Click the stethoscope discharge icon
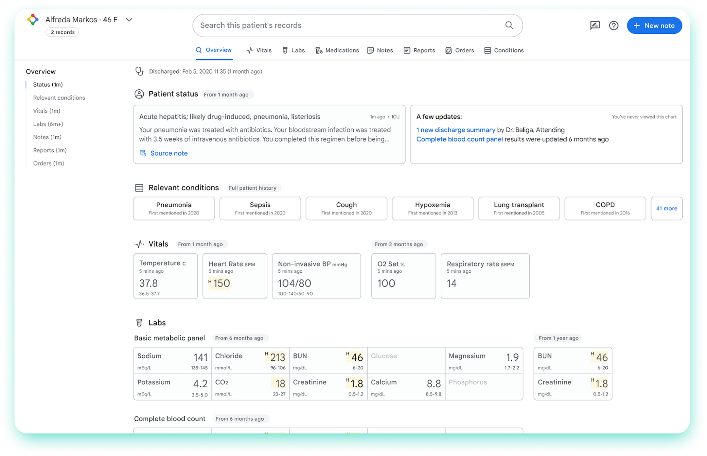Viewport: 707px width, 456px height. click(x=139, y=71)
